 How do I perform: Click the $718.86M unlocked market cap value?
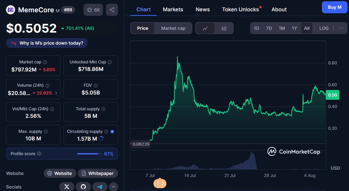coord(91,69)
